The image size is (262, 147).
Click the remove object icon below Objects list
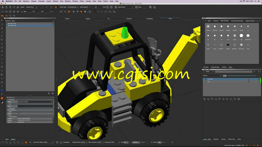click(x=53, y=93)
